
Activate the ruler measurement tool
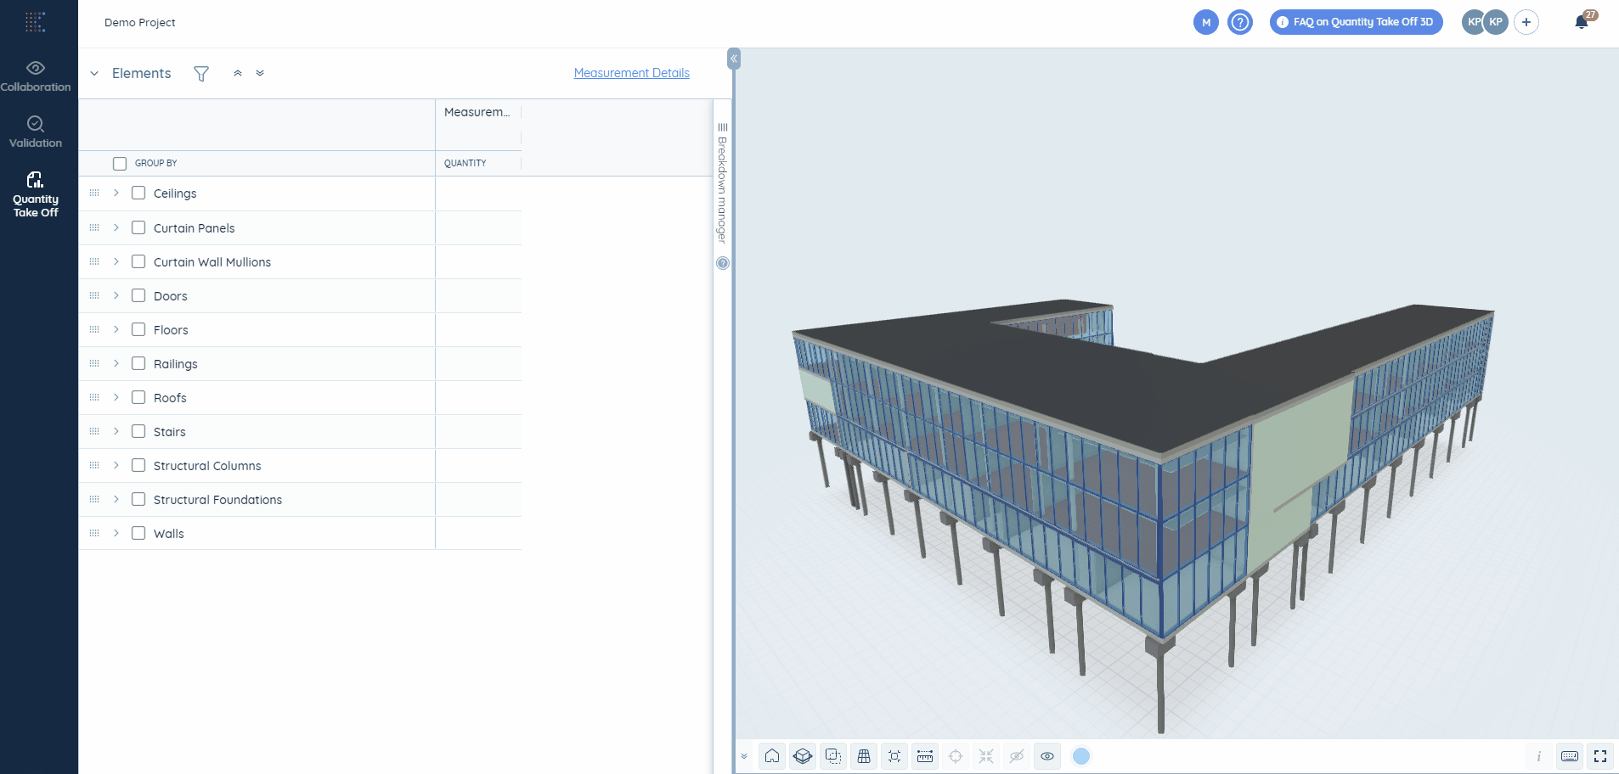coord(925,756)
